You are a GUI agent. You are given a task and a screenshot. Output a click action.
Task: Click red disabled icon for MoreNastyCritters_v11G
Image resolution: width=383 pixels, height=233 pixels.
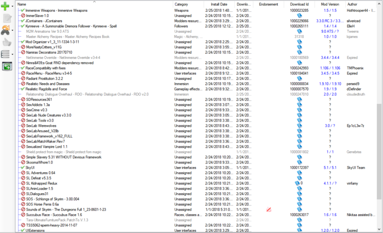23,47
